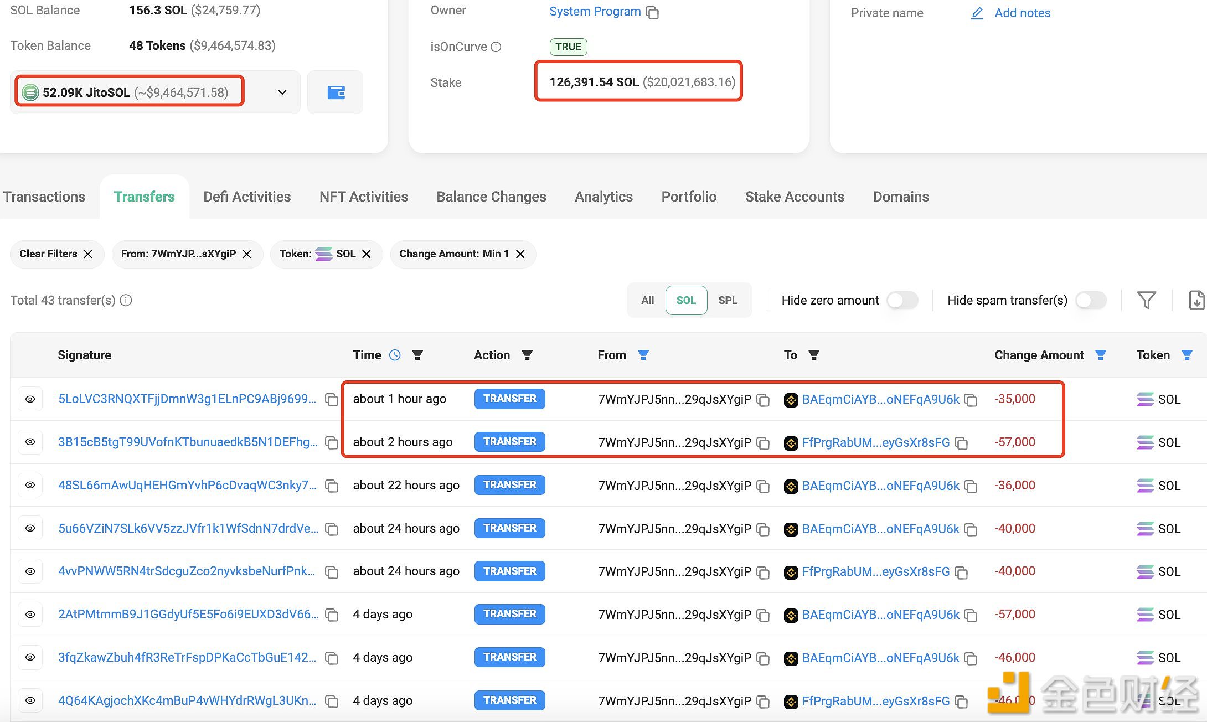
Task: Switch to the Transactions tab
Action: (43, 196)
